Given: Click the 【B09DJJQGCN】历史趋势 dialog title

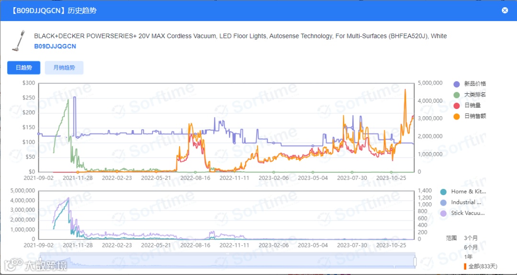Looking at the screenshot, I should coord(54,11).
